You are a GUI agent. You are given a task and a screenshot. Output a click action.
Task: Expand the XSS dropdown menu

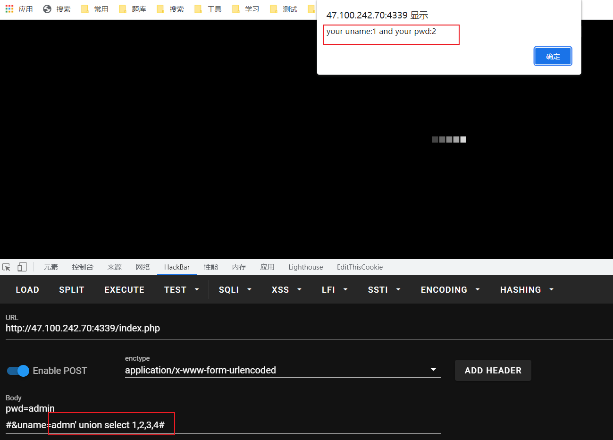(286, 290)
